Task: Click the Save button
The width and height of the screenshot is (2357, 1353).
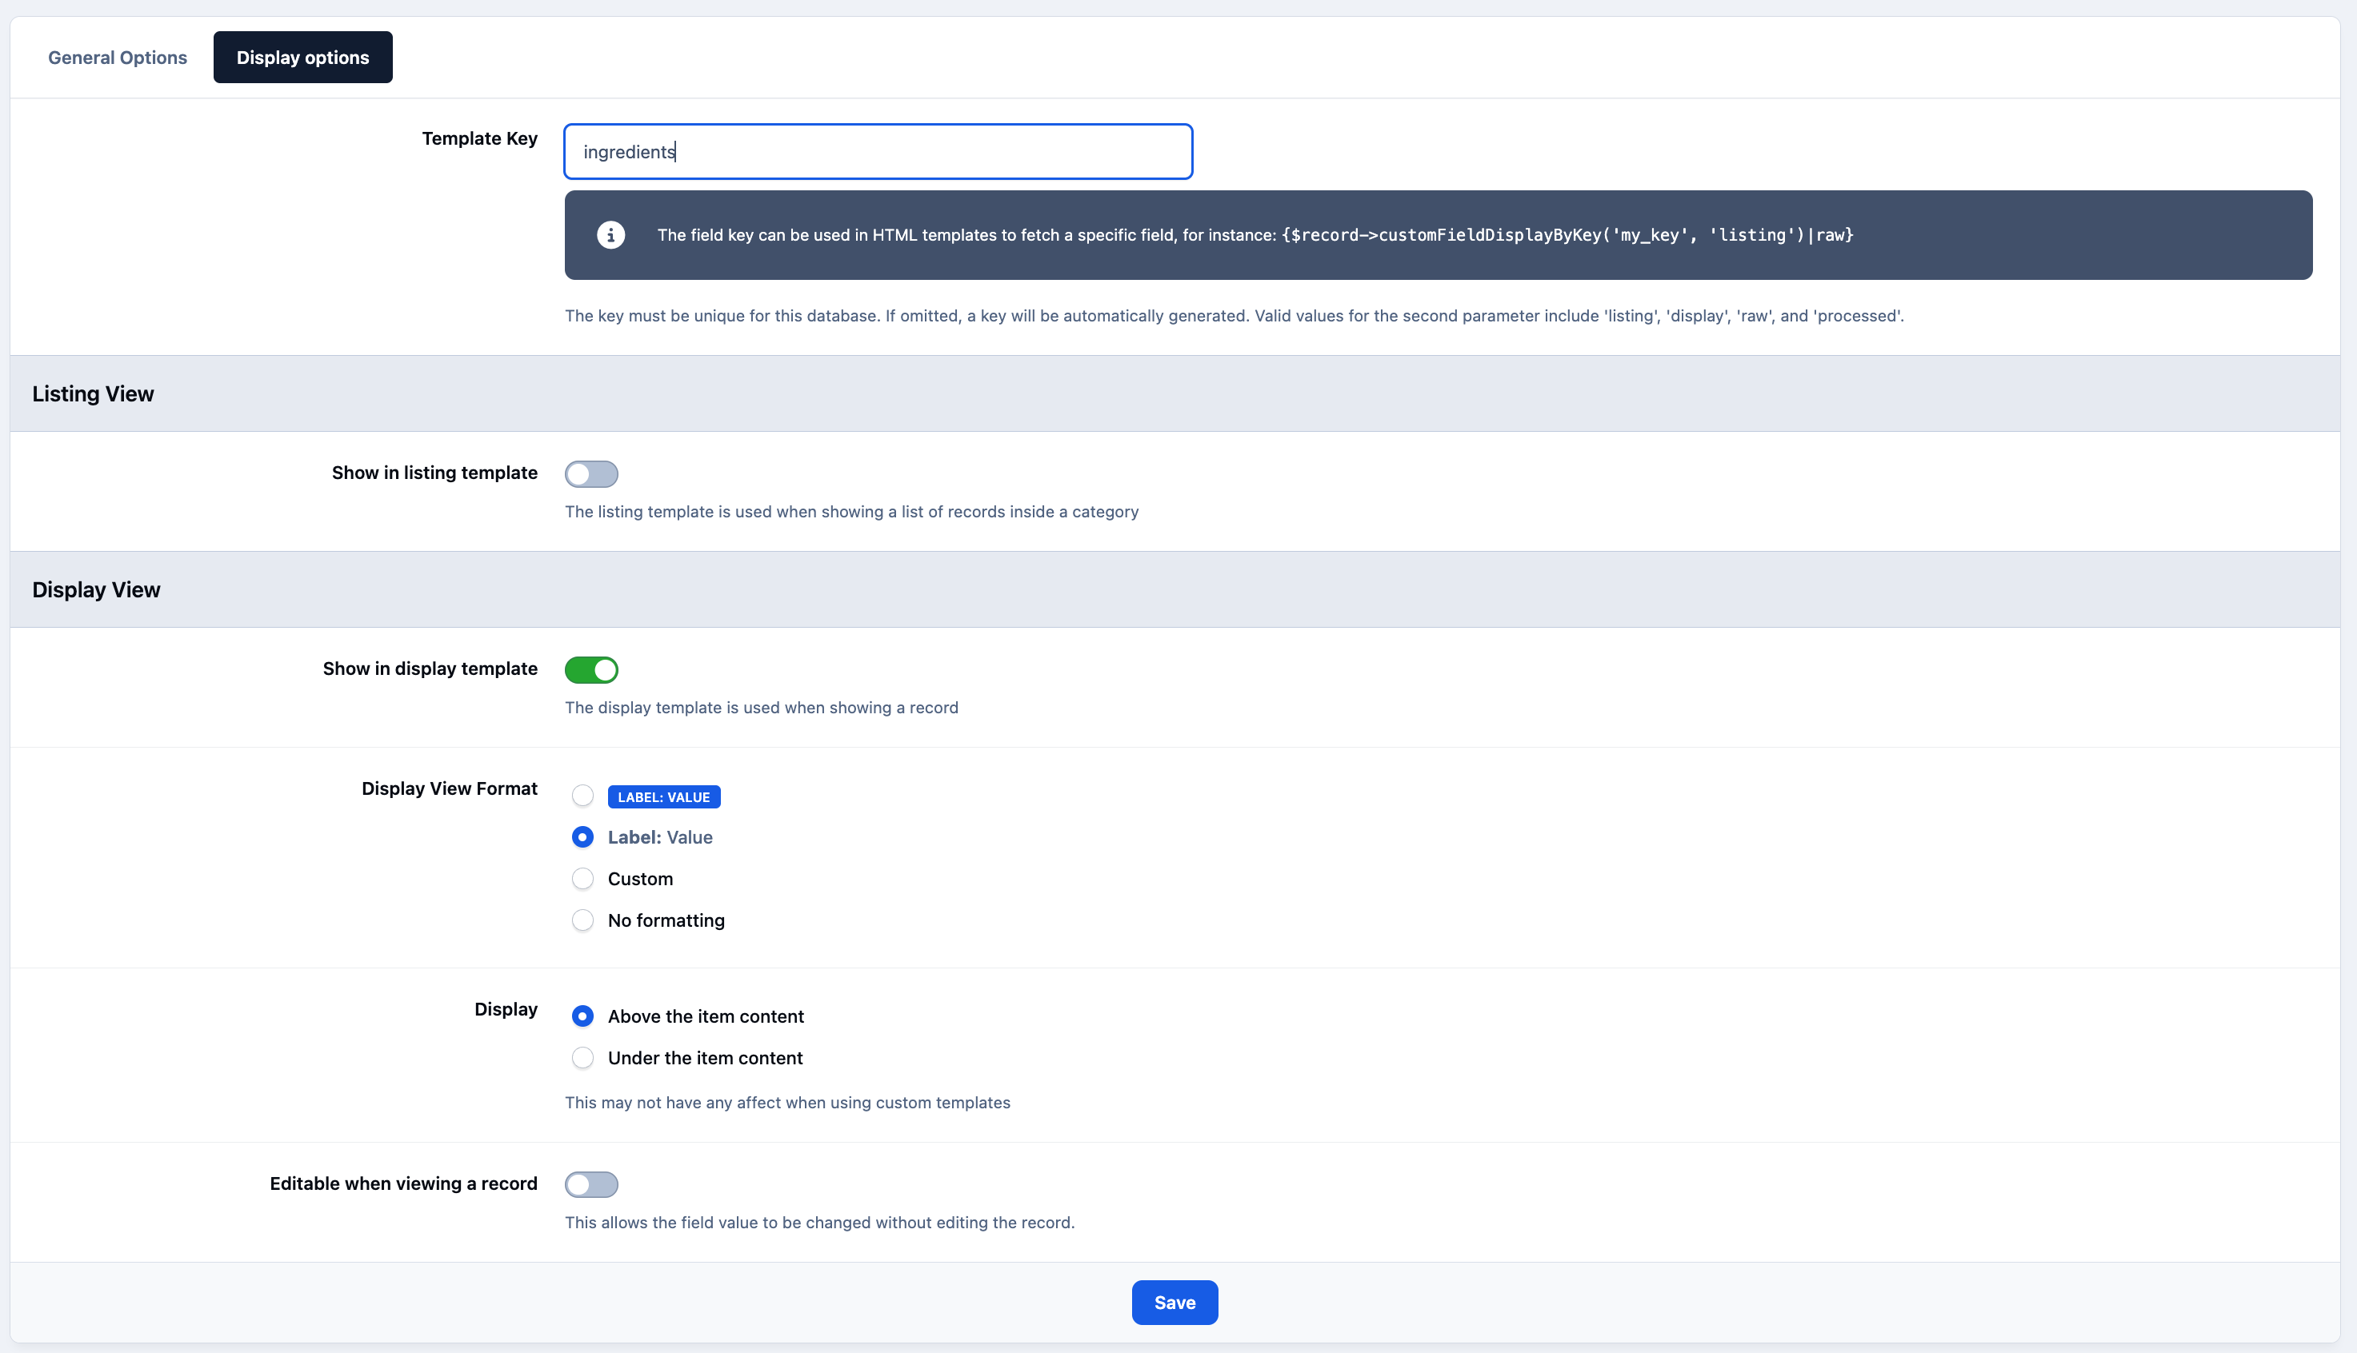Action: (x=1174, y=1303)
